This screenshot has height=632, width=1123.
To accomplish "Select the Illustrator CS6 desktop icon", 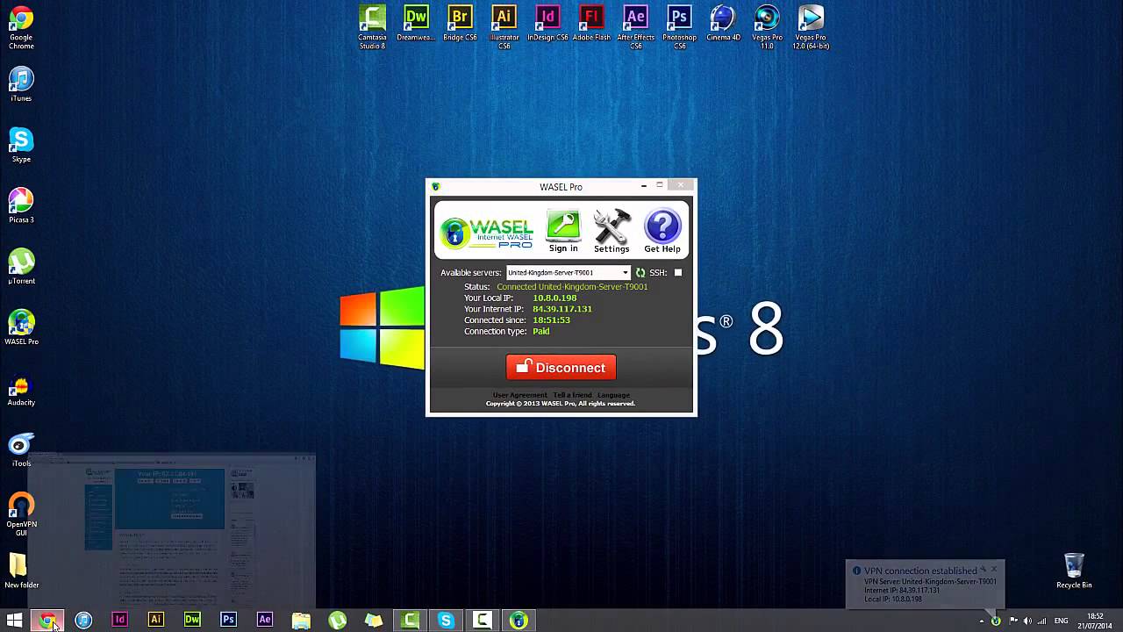I will tap(504, 27).
